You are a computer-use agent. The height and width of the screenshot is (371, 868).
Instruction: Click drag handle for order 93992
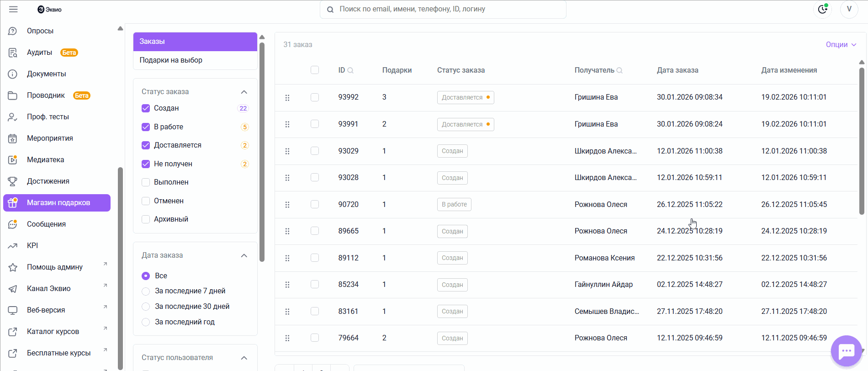pos(287,97)
